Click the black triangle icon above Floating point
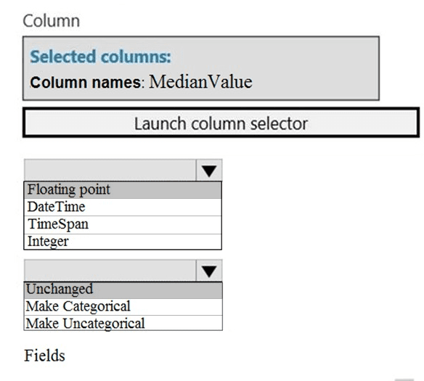The image size is (424, 381). coord(209,171)
